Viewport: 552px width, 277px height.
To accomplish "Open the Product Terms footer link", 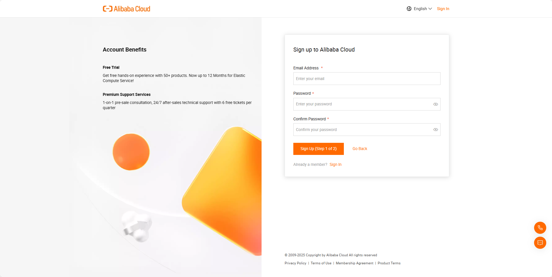I will click(x=389, y=263).
